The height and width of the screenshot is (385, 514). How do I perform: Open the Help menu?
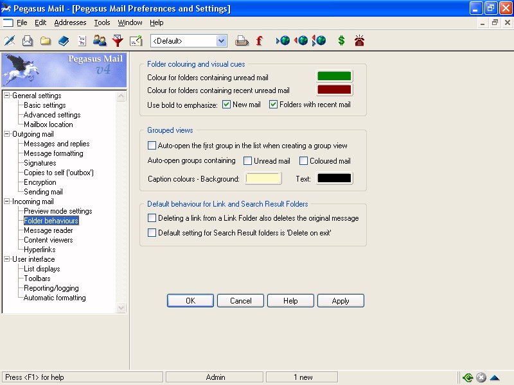tap(156, 22)
